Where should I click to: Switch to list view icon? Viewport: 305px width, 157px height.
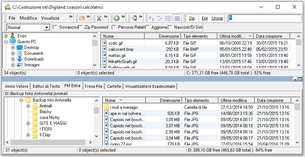(x=168, y=18)
